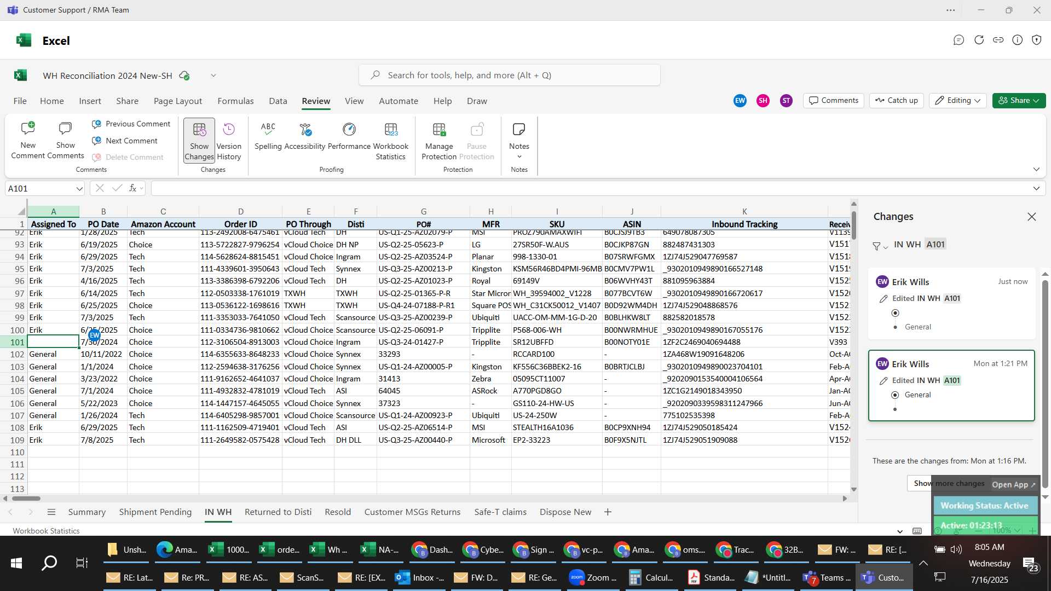Run the Spelling check
The height and width of the screenshot is (591, 1051).
coord(268,136)
